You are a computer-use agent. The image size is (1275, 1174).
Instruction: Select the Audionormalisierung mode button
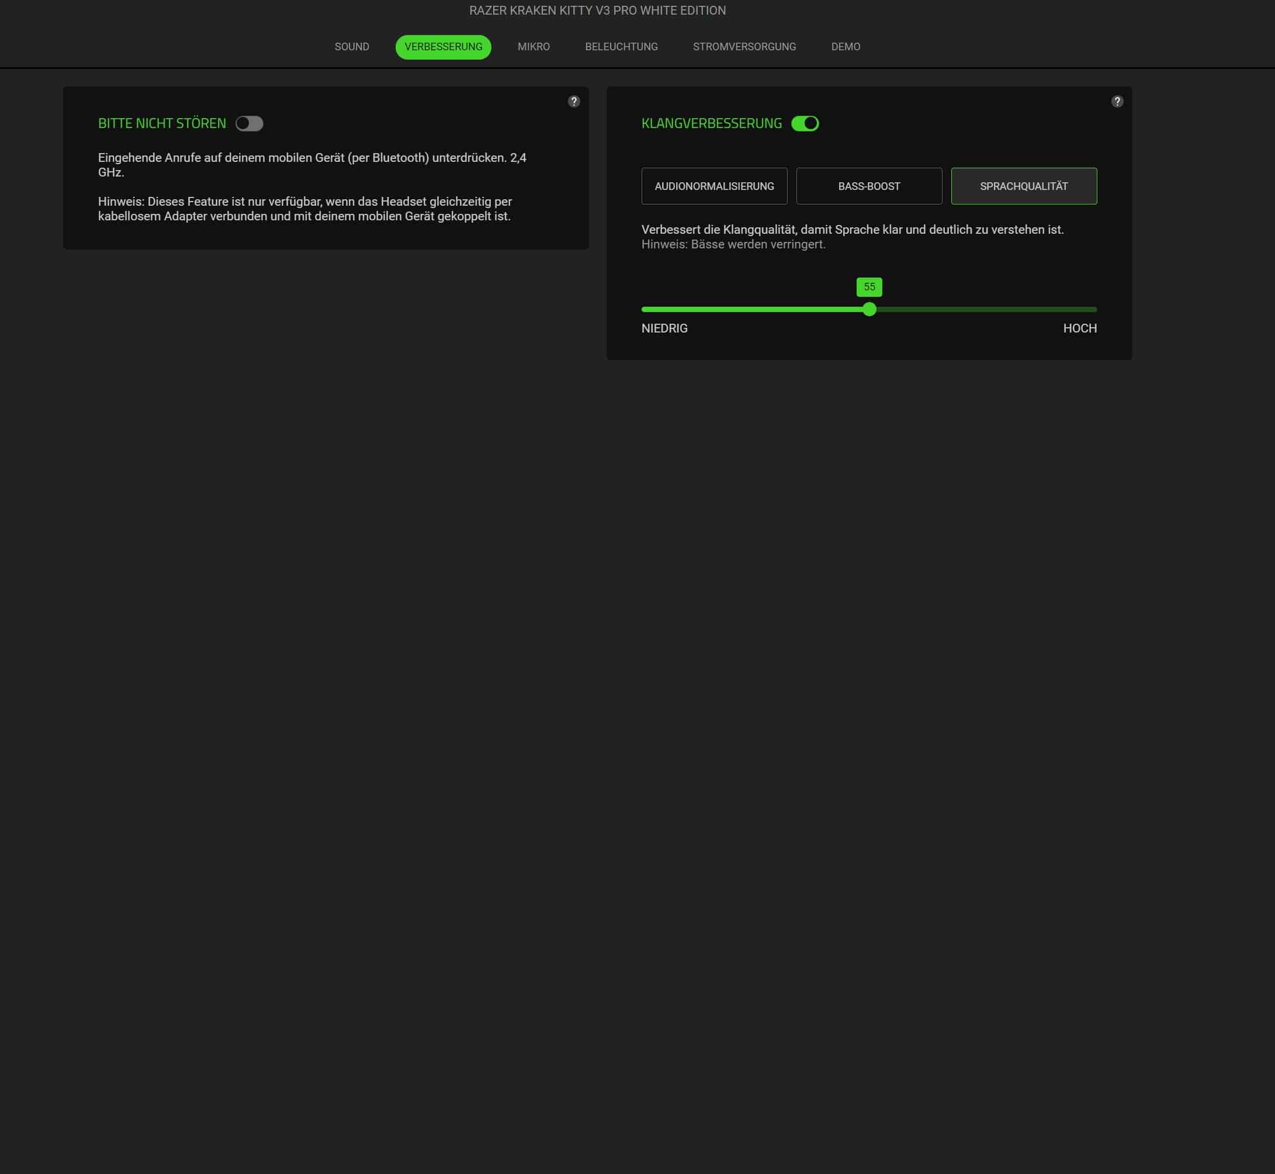click(714, 186)
